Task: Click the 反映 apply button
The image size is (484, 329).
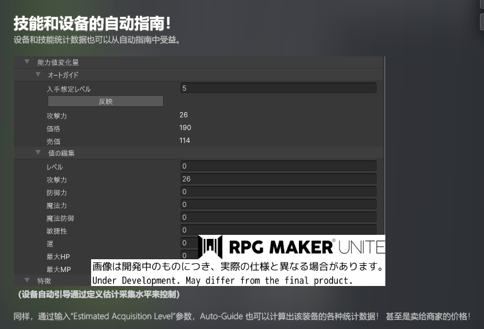Action: click(106, 101)
